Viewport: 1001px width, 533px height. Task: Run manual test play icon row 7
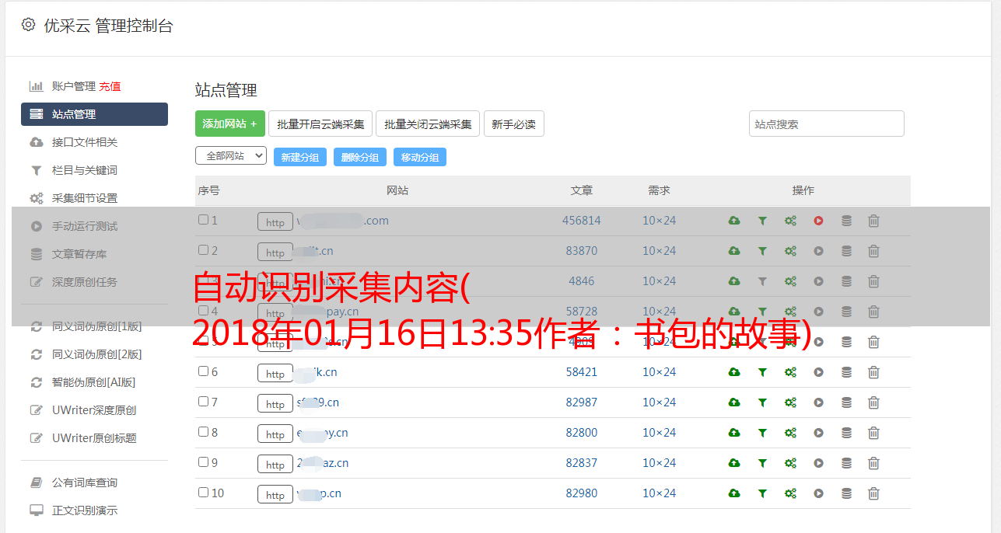[x=818, y=402]
